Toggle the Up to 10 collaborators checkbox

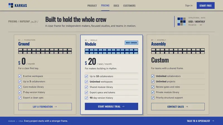pyautogui.click(x=86, y=76)
